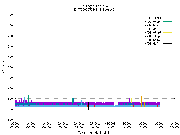180x135 pixels.
Task: Click the 0 label on the voltage axis
Action: (12, 109)
